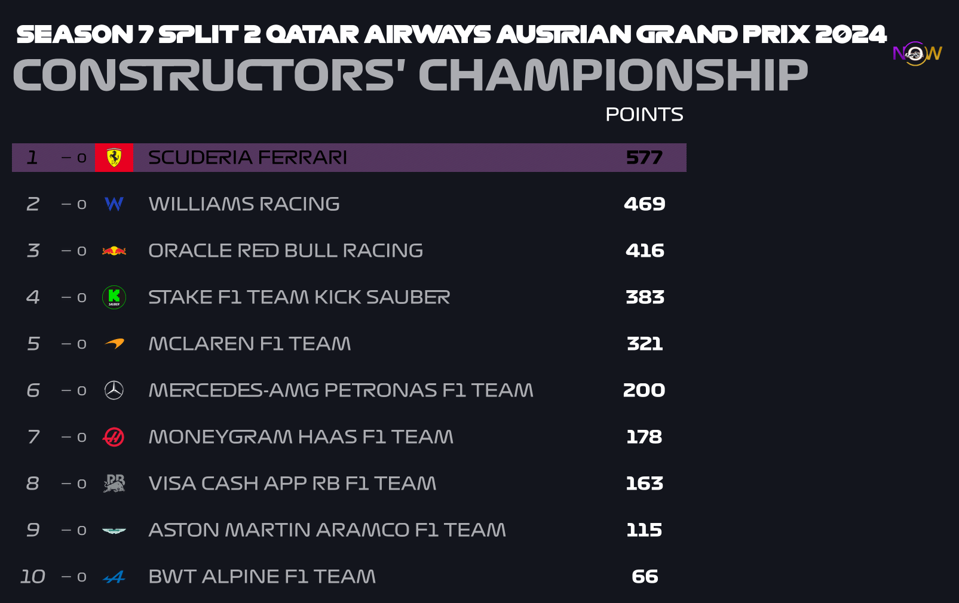The image size is (959, 603).
Task: Select the Haas red logo
Action: (x=114, y=437)
